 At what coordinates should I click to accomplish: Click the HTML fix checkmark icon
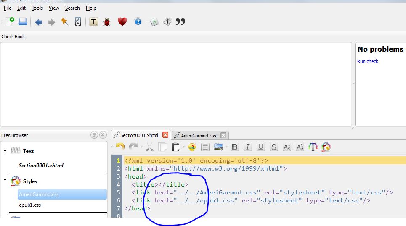pos(192,147)
